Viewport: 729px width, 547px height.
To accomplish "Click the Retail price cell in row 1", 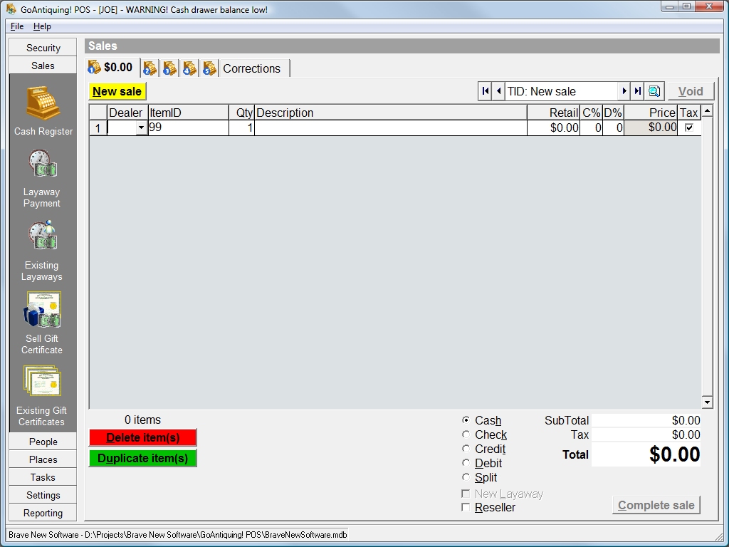I will [x=554, y=127].
